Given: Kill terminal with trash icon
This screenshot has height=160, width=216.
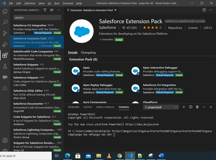Looking at the screenshot, I should click(197, 107).
